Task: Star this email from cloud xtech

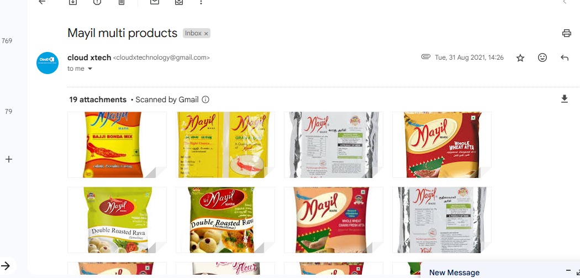Action: [x=520, y=57]
